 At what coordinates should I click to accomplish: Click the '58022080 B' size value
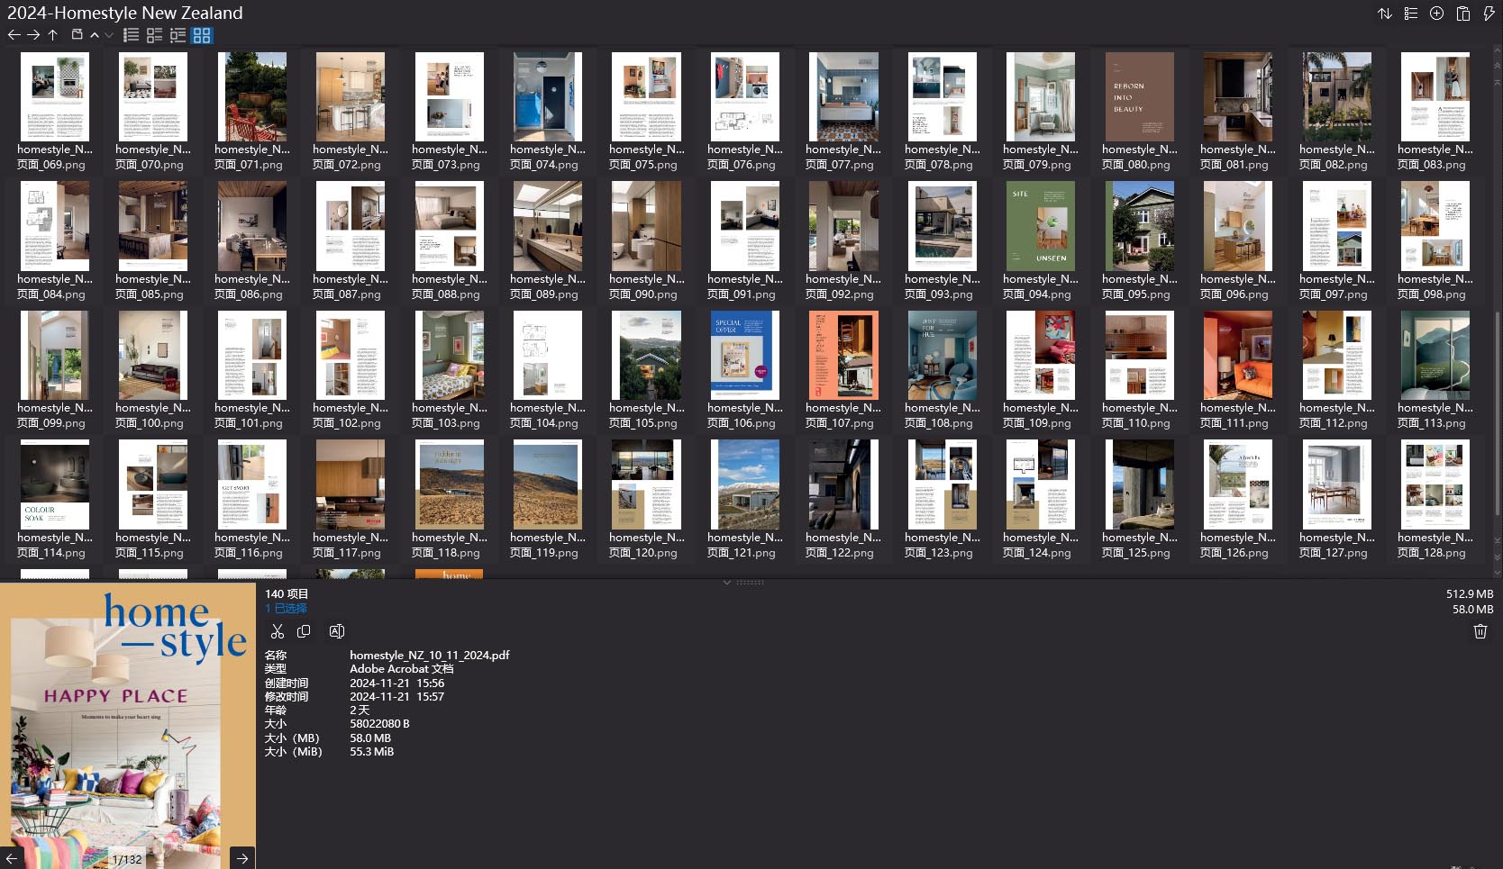point(379,724)
